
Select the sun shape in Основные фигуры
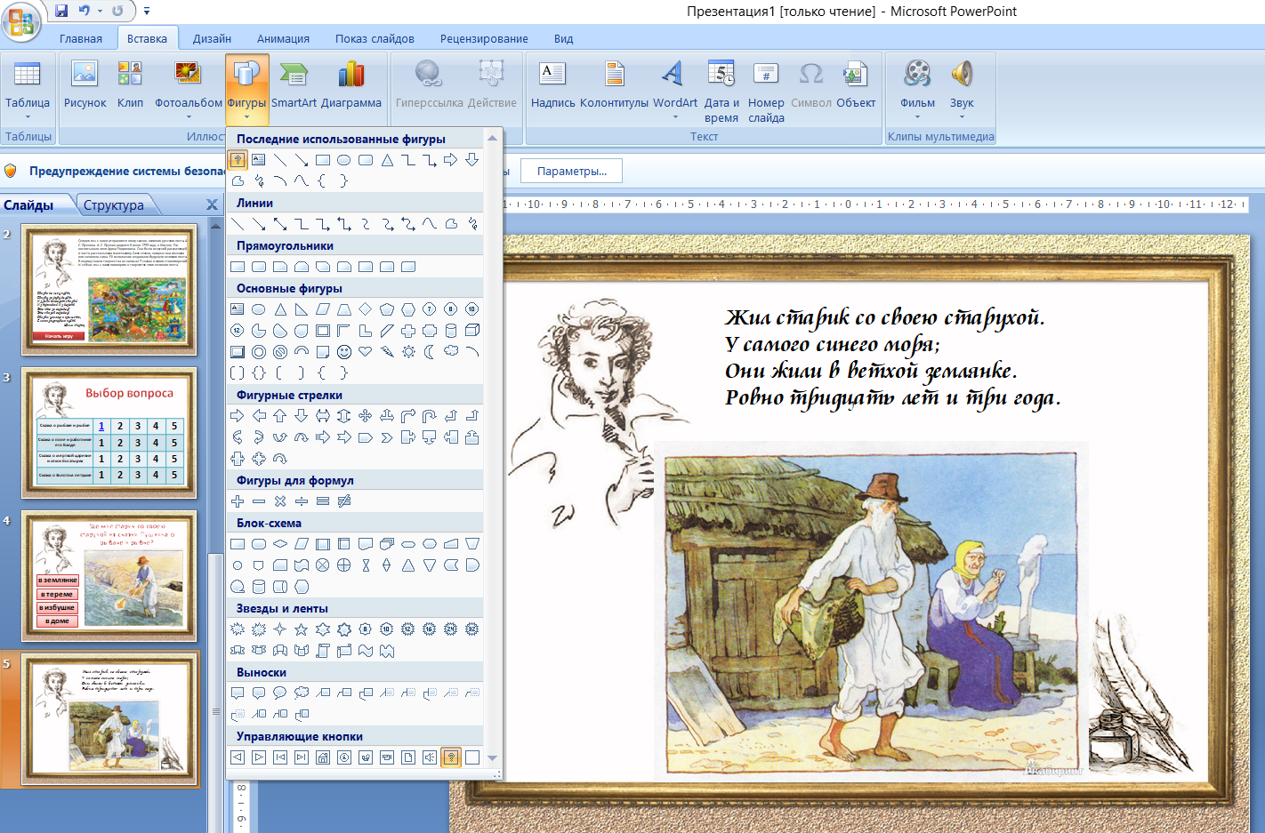408,352
